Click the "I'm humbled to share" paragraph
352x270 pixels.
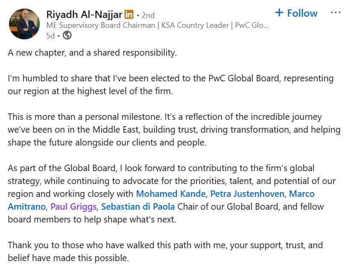click(171, 85)
